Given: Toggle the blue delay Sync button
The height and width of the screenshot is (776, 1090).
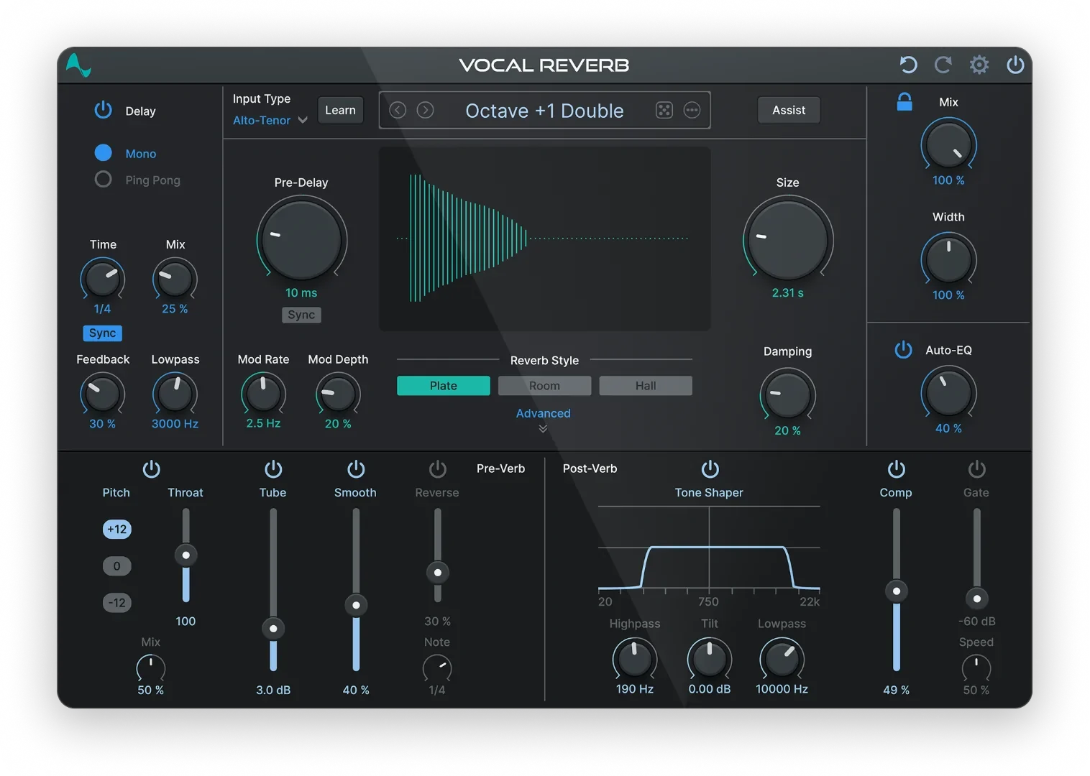Looking at the screenshot, I should tap(103, 333).
